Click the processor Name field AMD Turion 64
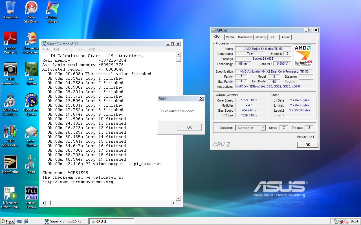 click(x=263, y=49)
